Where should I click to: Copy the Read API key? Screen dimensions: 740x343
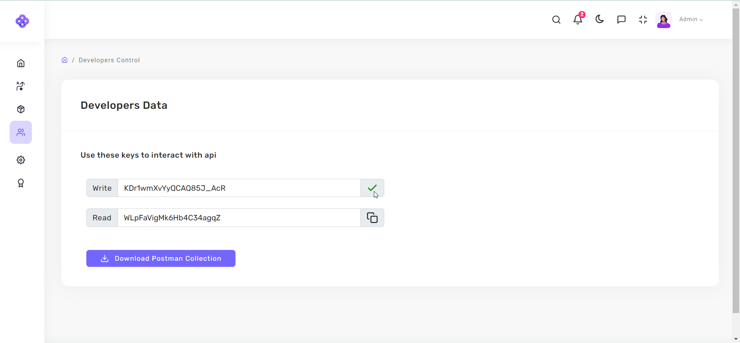coord(372,218)
